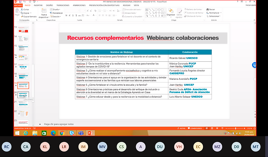Click the zoom slider handle
This screenshot has width=268, height=157.
pos(236,128)
